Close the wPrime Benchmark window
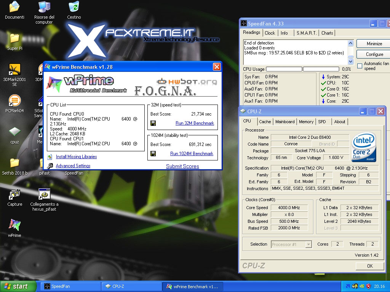This screenshot has width=390, height=292. tap(217, 67)
